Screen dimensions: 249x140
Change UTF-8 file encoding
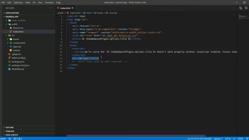tap(228, 138)
